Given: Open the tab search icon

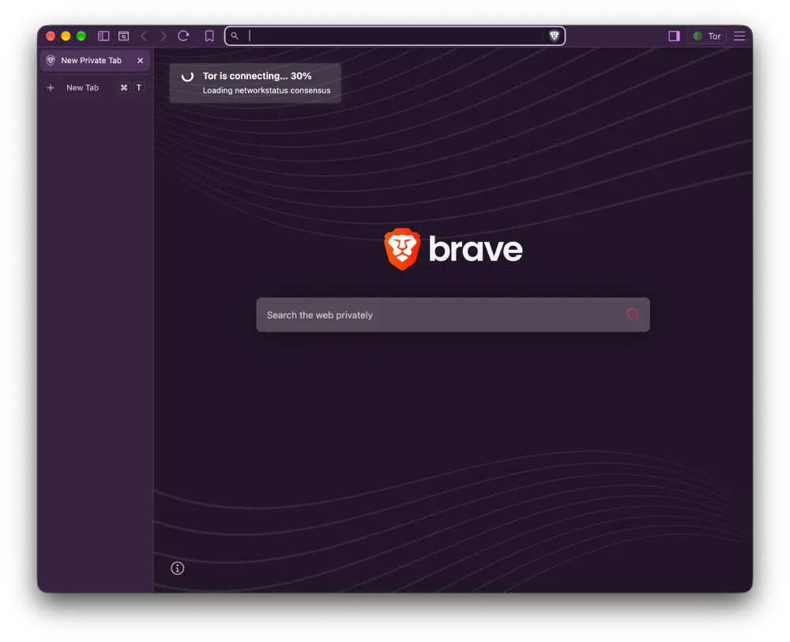Looking at the screenshot, I should (x=123, y=36).
